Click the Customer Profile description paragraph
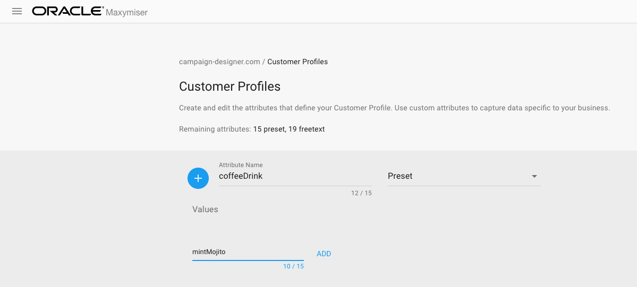This screenshot has width=637, height=287. coord(394,108)
